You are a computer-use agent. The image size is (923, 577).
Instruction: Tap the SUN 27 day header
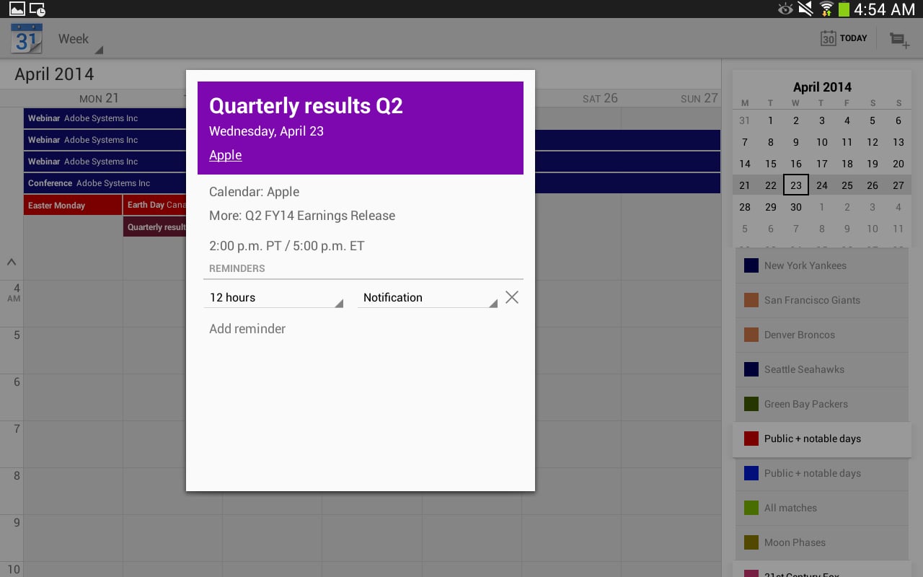click(699, 98)
